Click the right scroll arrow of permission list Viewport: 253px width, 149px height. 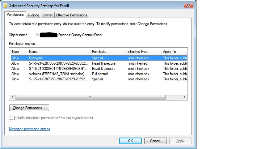(x=185, y=97)
